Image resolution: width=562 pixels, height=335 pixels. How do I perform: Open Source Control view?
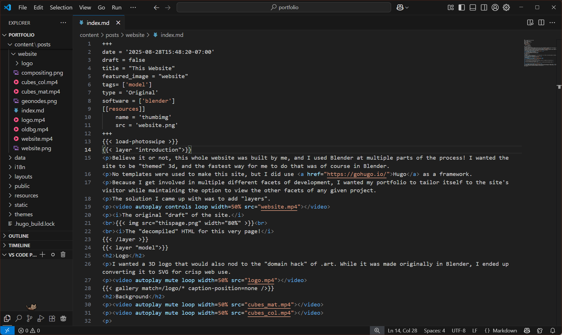coord(29,318)
